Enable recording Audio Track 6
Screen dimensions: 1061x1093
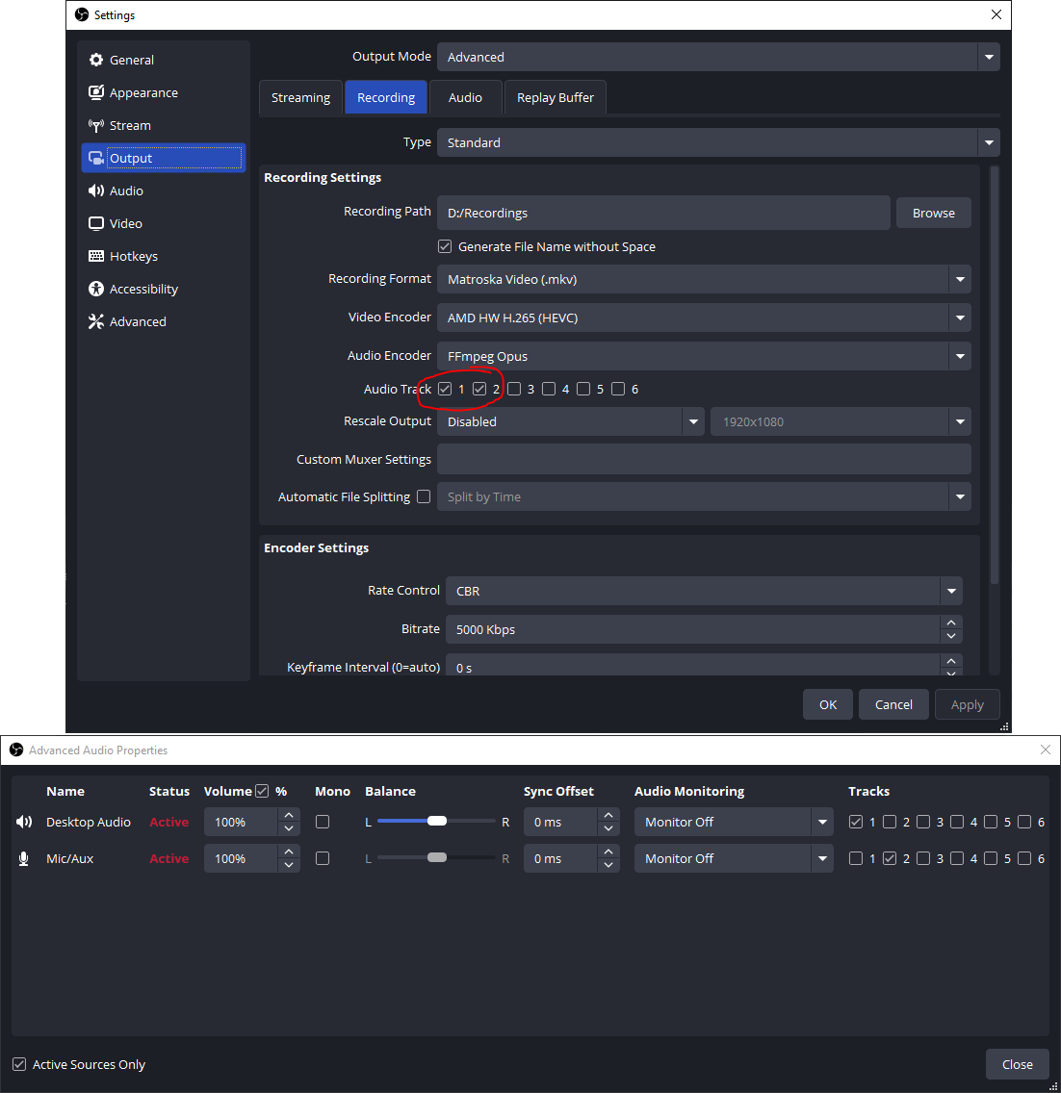coord(618,389)
